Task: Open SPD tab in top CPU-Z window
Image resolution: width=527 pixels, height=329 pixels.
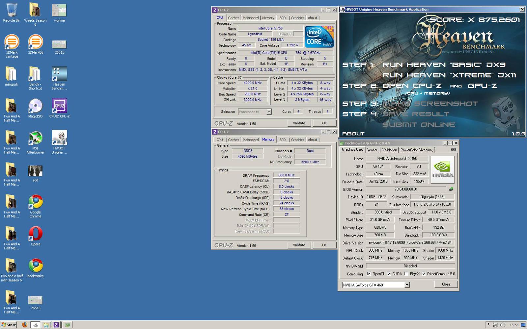Action: pos(283,18)
